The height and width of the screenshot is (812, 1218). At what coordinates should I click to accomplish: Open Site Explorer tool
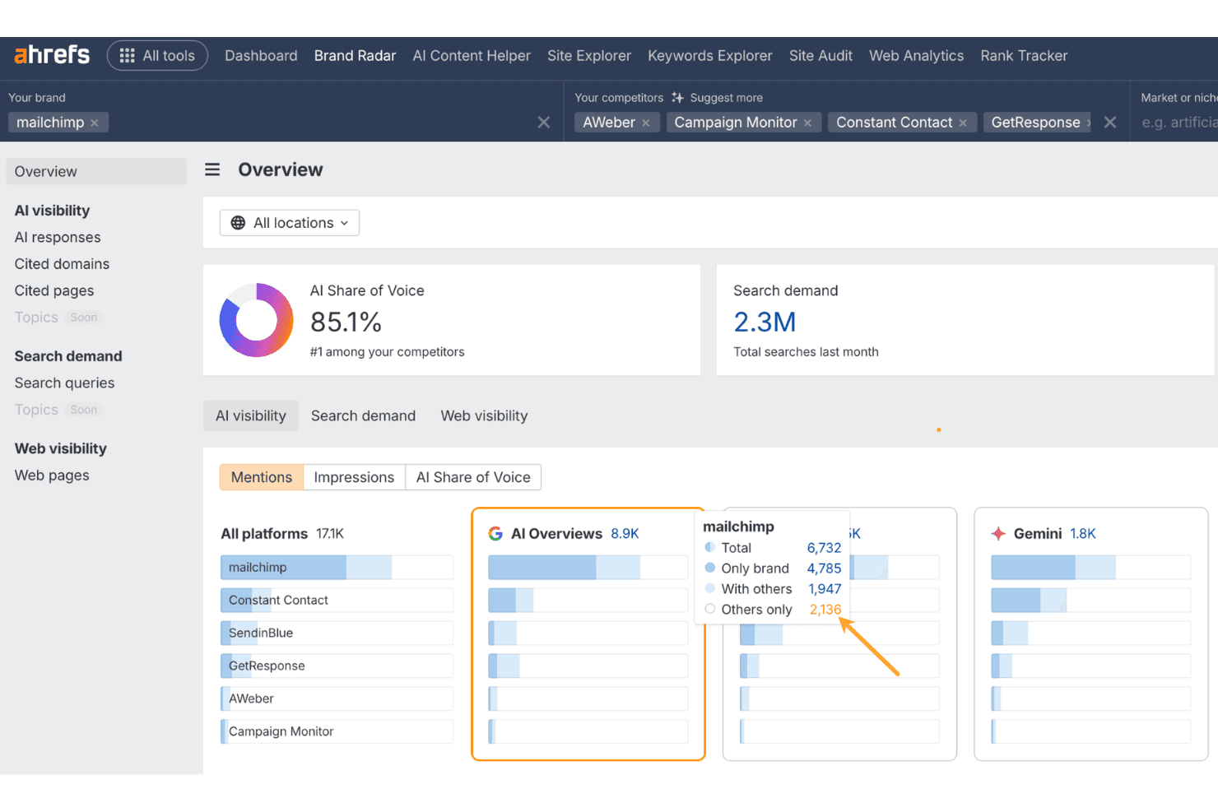pos(589,56)
